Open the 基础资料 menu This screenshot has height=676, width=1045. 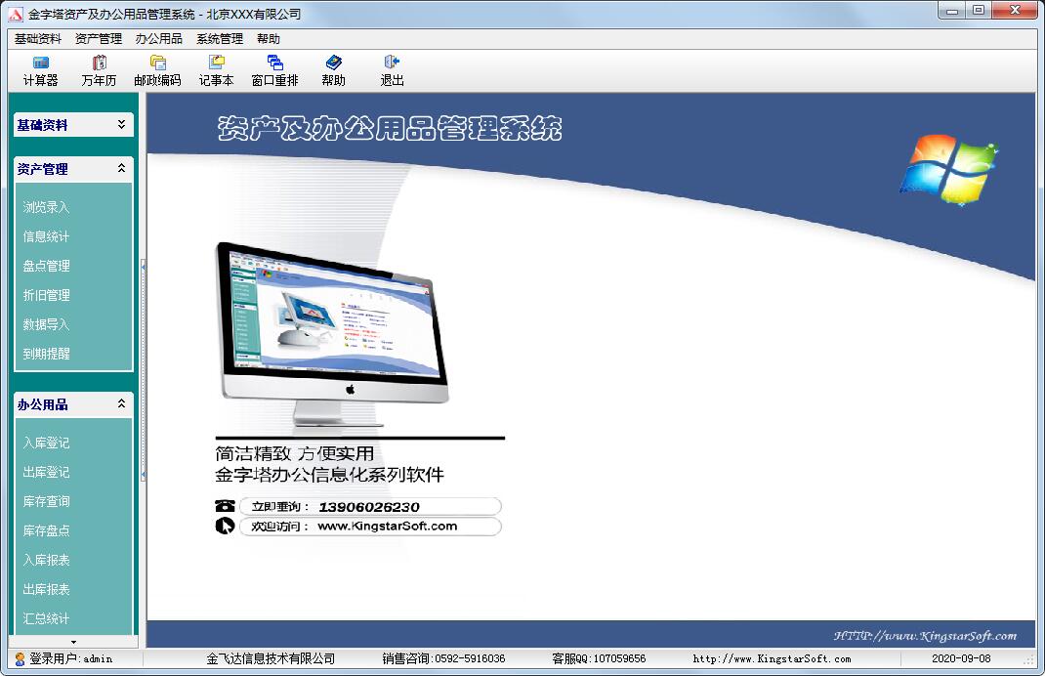tap(38, 39)
